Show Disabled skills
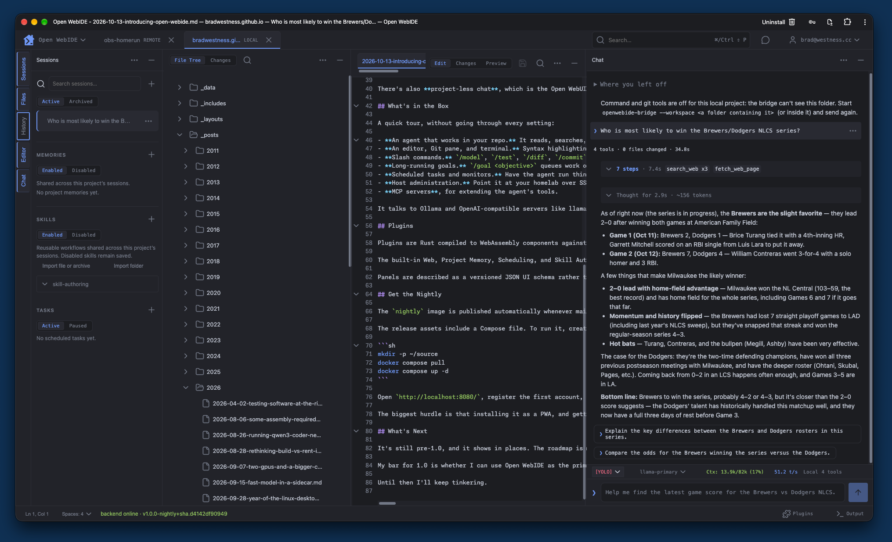 click(83, 235)
